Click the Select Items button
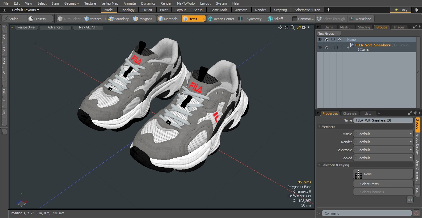The width and height of the screenshot is (422, 218). [383, 184]
